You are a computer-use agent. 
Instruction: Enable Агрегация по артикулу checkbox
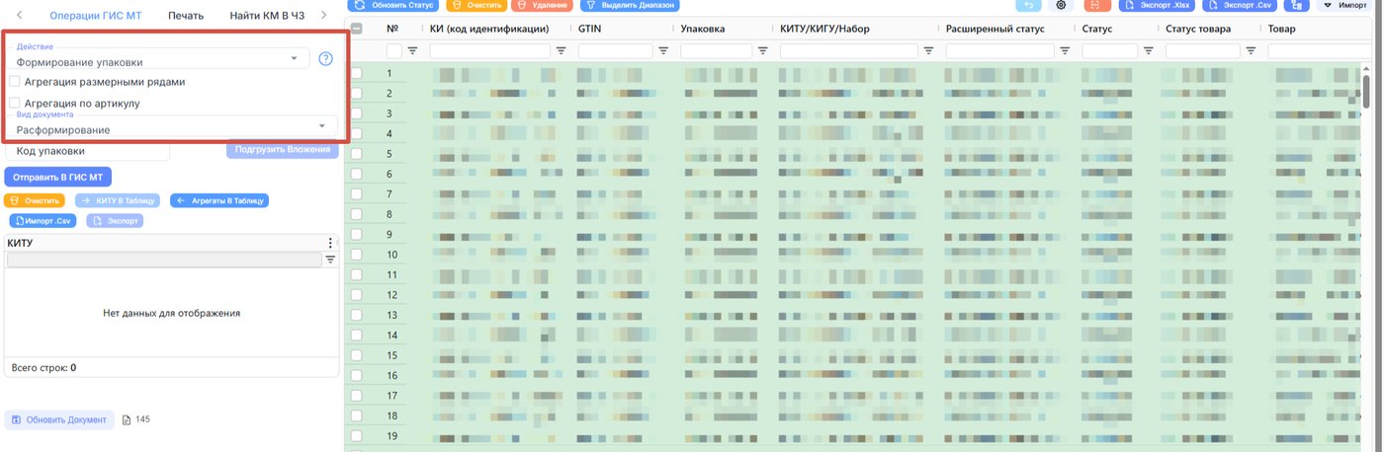[14, 103]
